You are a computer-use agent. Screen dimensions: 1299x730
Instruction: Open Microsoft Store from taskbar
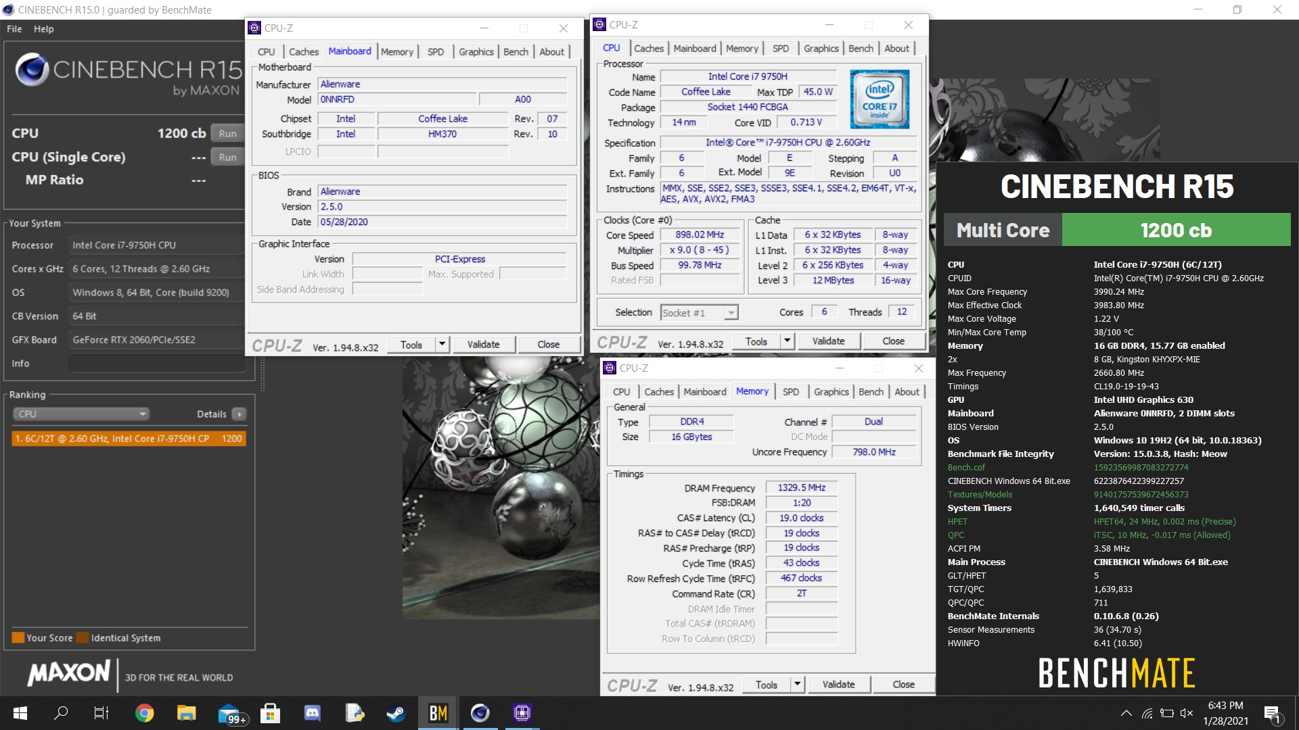(270, 713)
